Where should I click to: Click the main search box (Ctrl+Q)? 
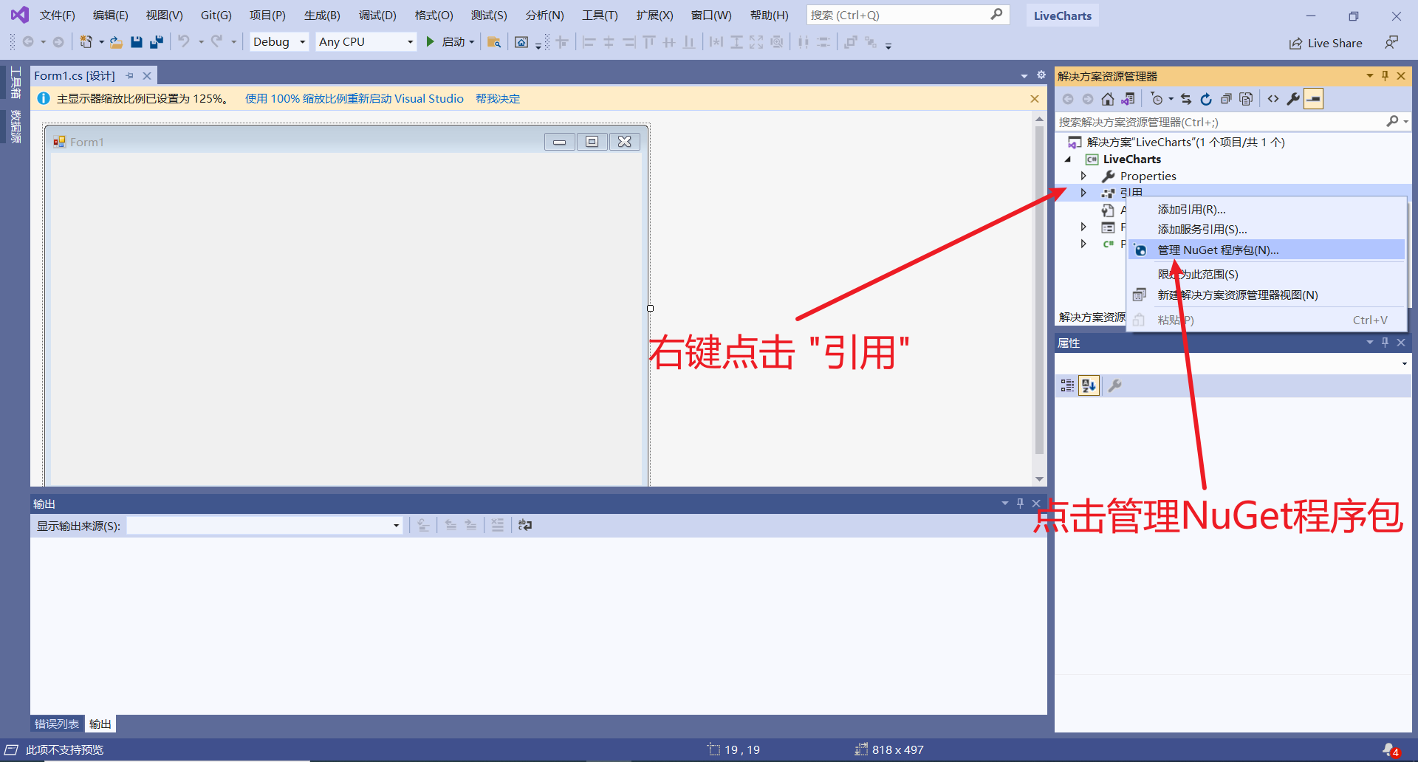point(908,15)
